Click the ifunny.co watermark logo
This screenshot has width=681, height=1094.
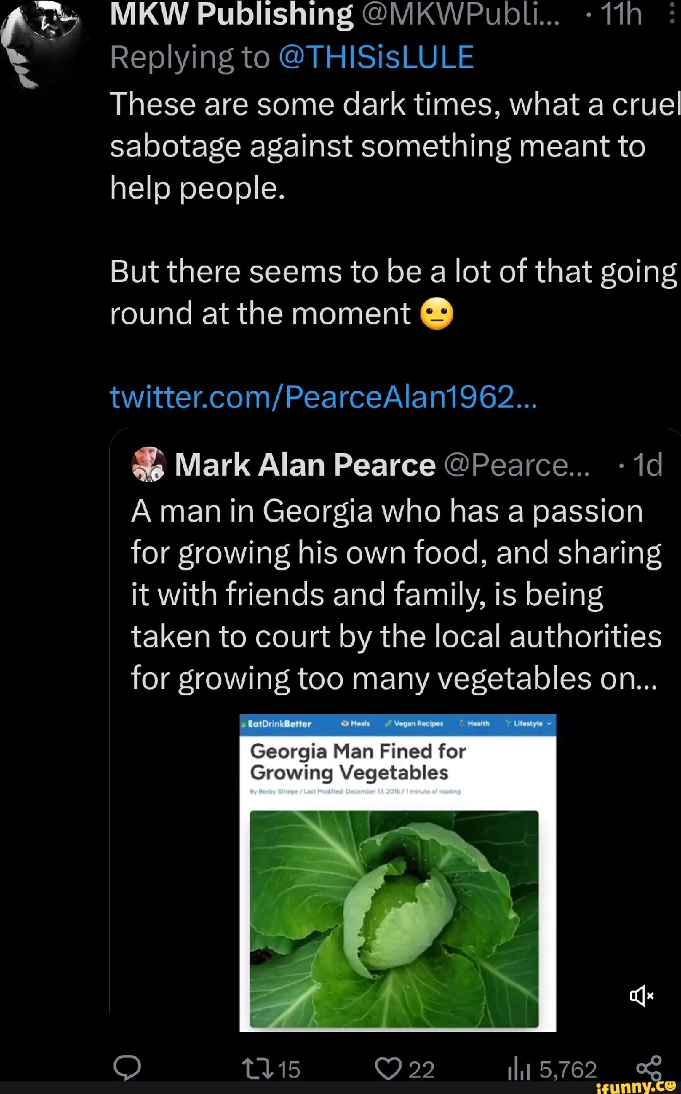635,1086
